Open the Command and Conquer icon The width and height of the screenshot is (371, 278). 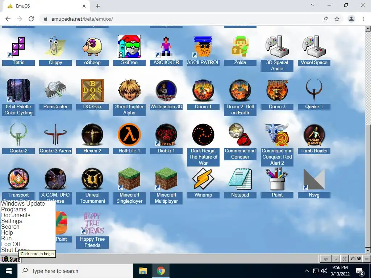tap(240, 135)
